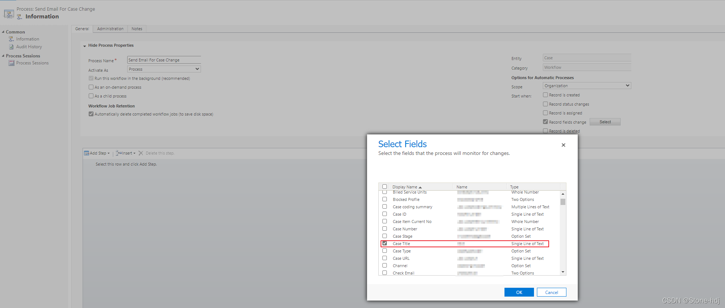Click 'Select this row and click Add Step' row
The width and height of the screenshot is (725, 308).
[x=126, y=164]
